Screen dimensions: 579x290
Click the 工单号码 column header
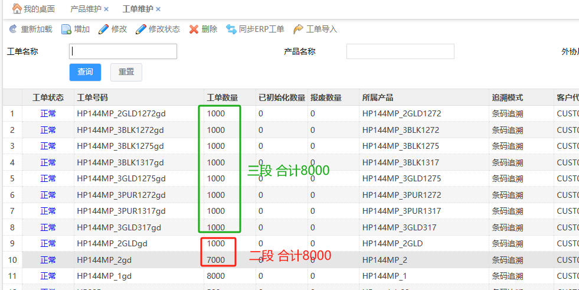(x=93, y=97)
